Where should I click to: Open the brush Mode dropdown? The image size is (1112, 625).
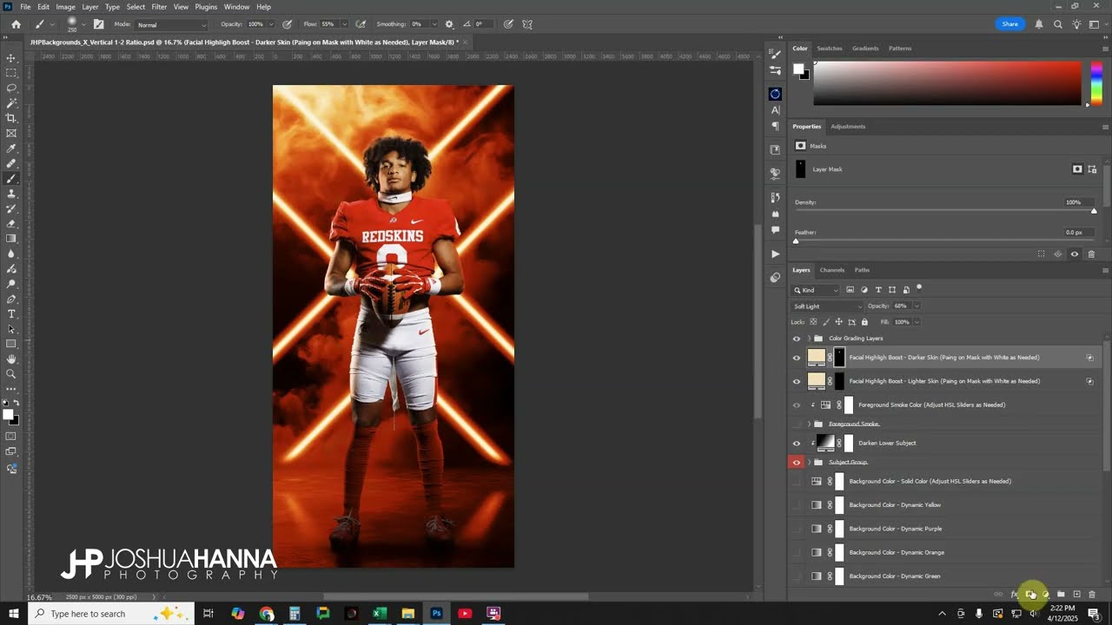pos(172,24)
